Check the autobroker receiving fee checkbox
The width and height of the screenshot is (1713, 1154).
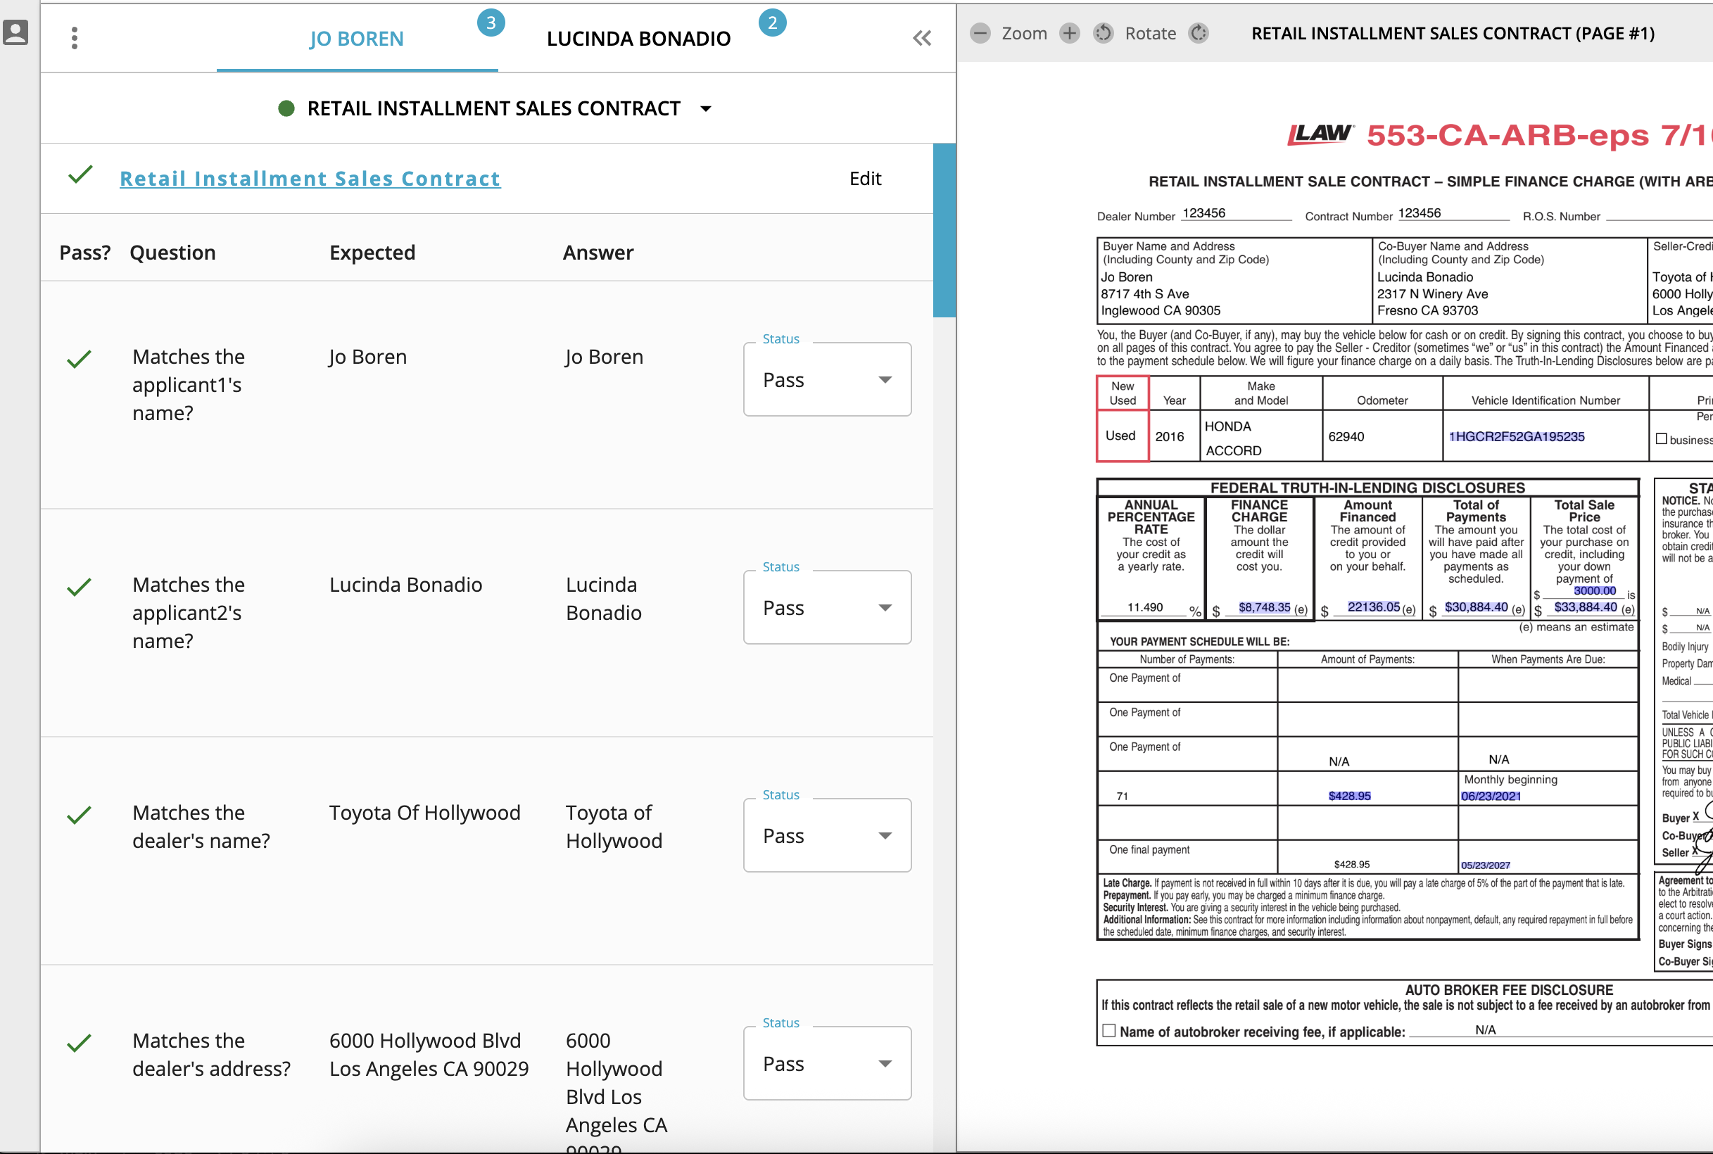pos(1108,1030)
